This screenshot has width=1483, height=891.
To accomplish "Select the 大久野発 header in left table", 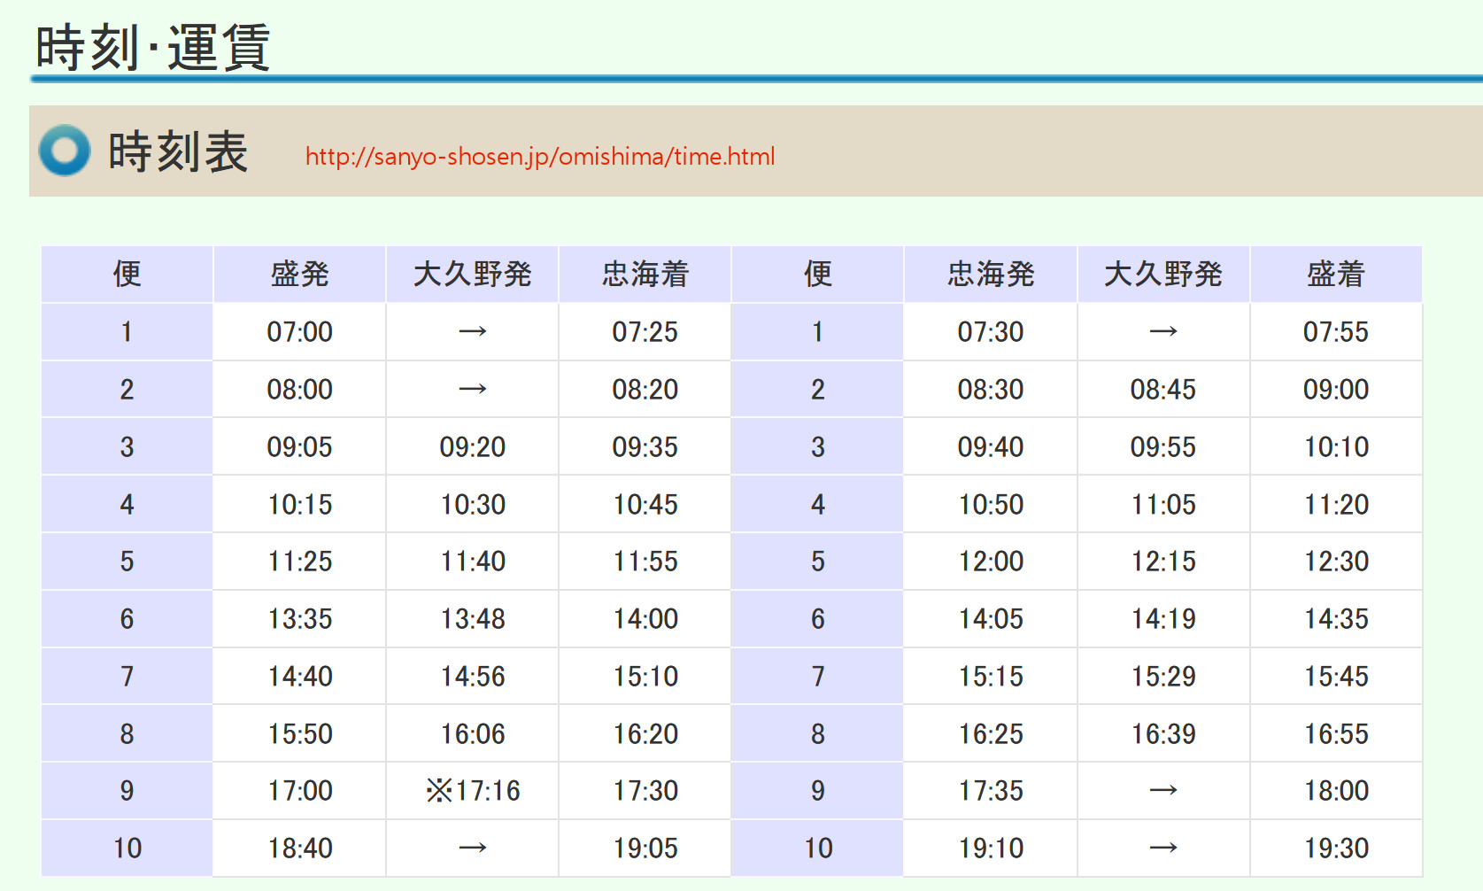I will tap(473, 274).
